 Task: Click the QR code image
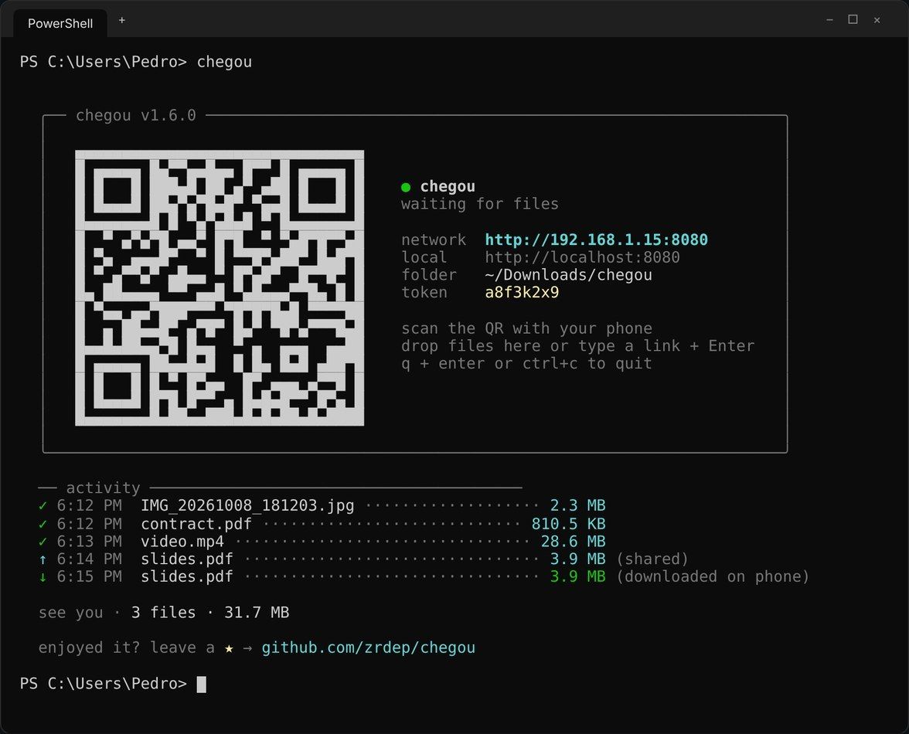point(220,288)
